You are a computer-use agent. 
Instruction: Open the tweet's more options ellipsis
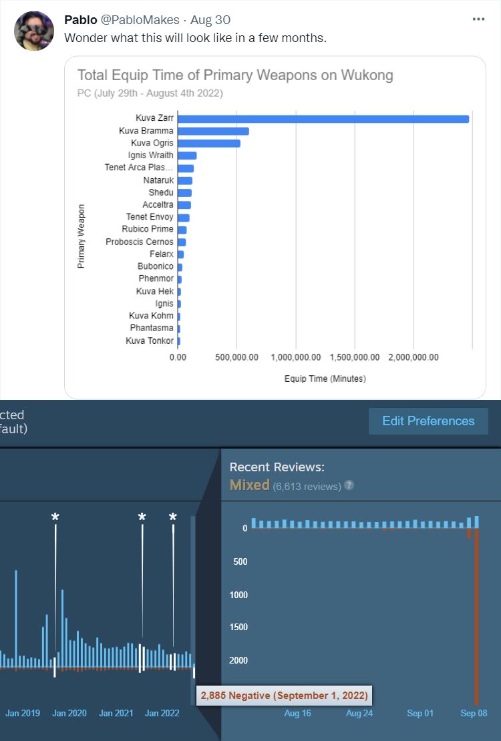[x=478, y=19]
